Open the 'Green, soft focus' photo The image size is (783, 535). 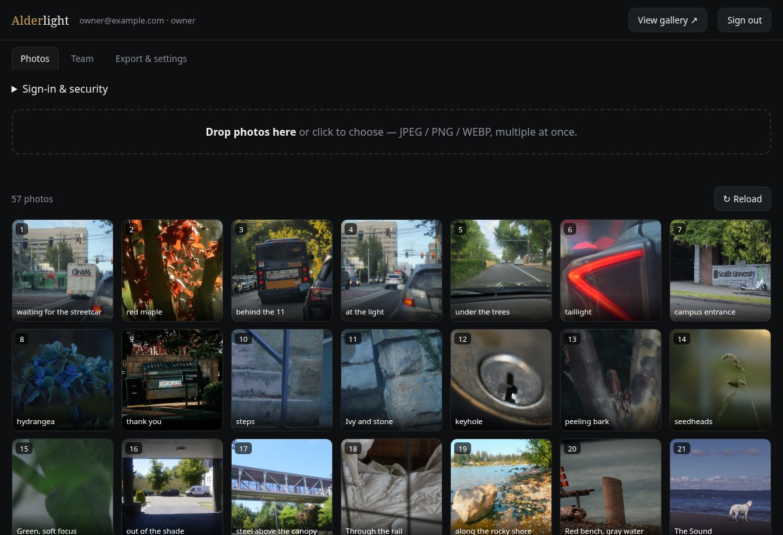click(63, 487)
